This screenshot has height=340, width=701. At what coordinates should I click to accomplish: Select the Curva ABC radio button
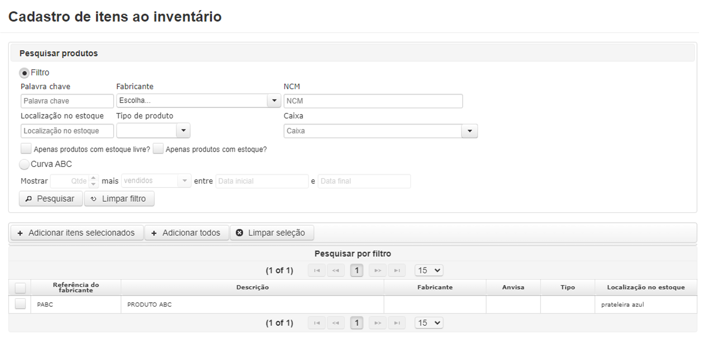click(x=24, y=164)
